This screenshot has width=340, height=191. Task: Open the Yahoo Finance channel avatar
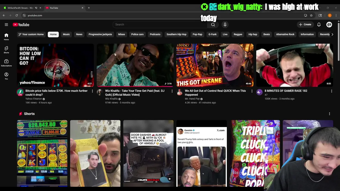tap(20, 92)
